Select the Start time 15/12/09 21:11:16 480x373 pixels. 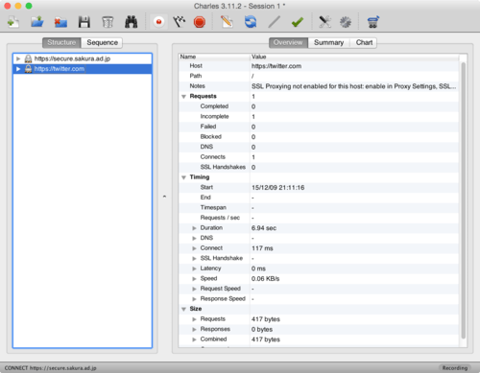pos(277,188)
